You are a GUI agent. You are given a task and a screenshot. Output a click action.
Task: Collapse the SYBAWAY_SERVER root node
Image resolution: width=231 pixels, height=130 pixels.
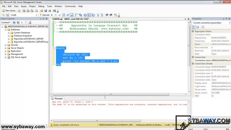click(2, 27)
